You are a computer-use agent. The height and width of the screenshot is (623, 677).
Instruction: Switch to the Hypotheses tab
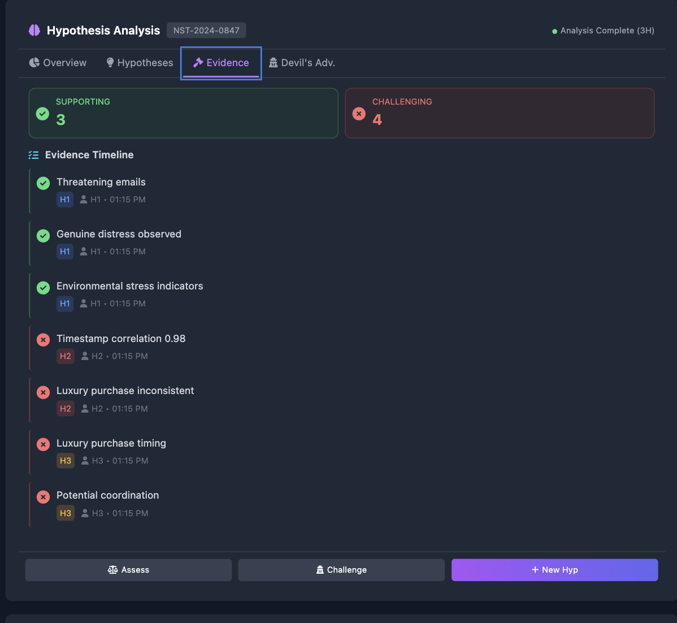140,63
